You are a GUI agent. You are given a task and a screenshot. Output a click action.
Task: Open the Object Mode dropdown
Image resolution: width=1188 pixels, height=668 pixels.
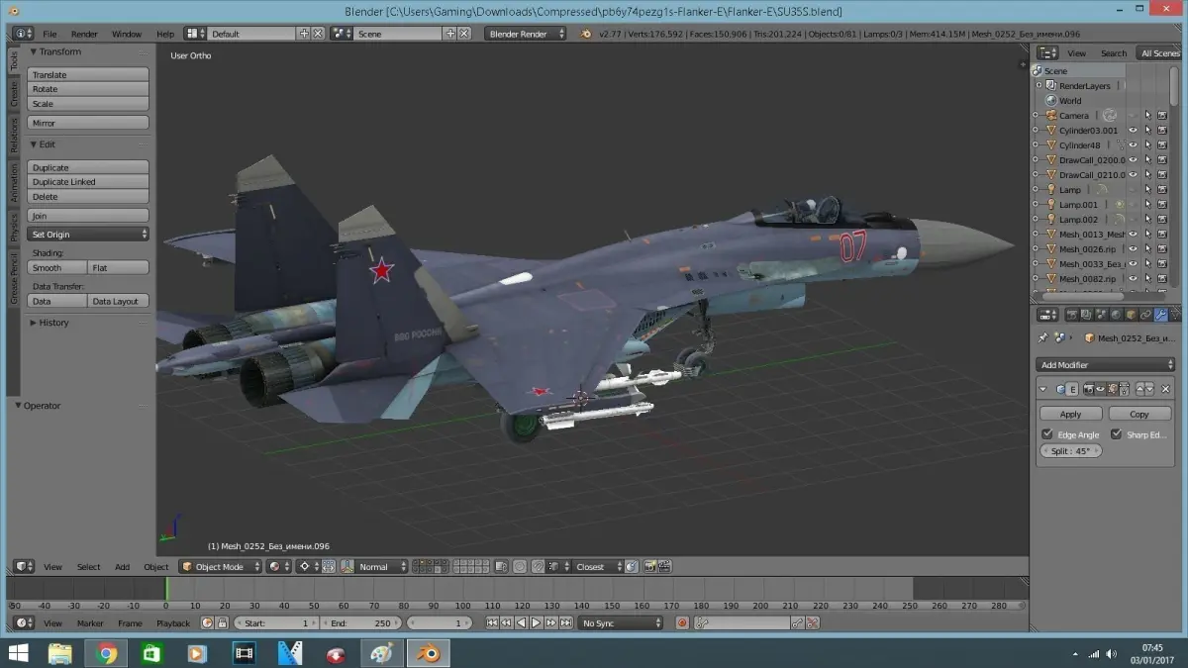(x=221, y=567)
